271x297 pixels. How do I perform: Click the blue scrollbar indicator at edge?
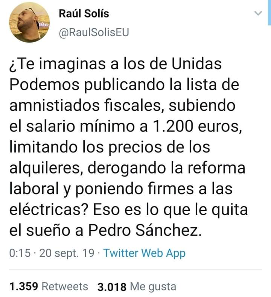point(269,12)
